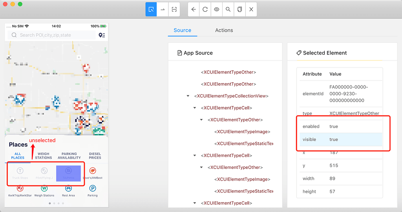Activate the Select Elements tool
The image size is (402, 212).
tap(151, 9)
